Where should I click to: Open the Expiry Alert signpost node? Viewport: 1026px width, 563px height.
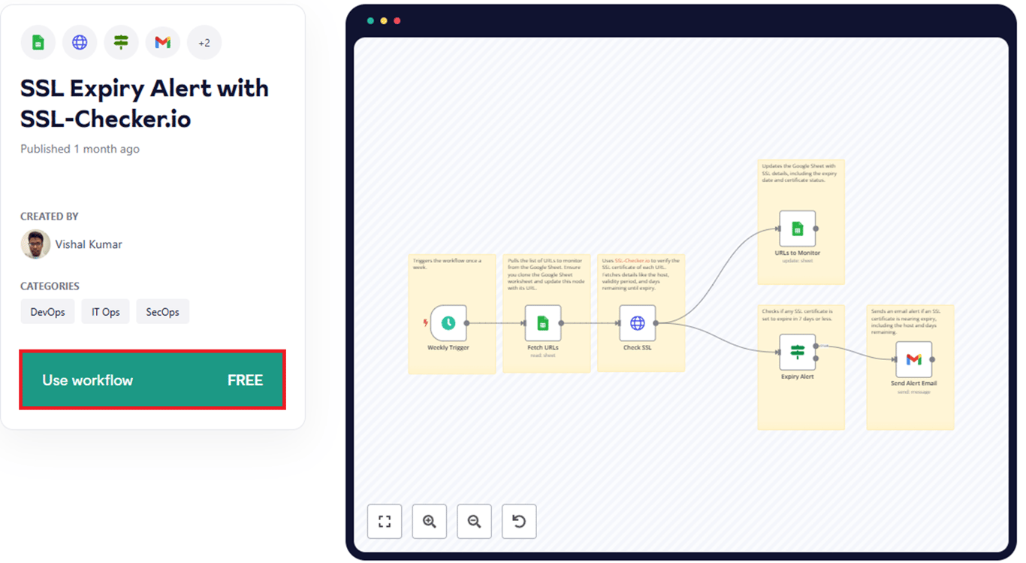pyautogui.click(x=798, y=350)
